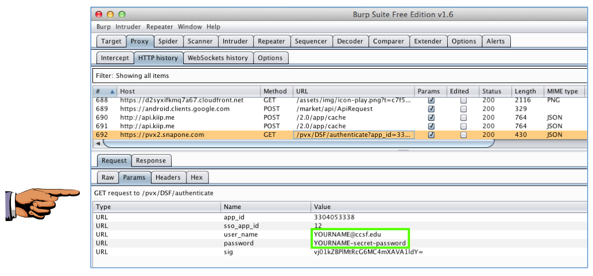Select request 691 to api.kiip.me
Image resolution: width=593 pixels, height=276 pixels.
(x=340, y=126)
